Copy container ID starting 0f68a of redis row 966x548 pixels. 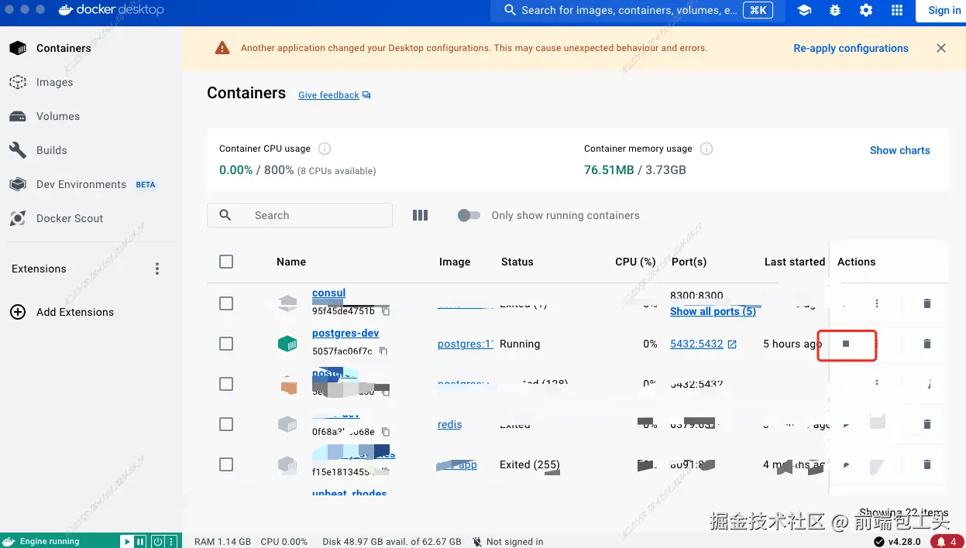click(x=385, y=432)
